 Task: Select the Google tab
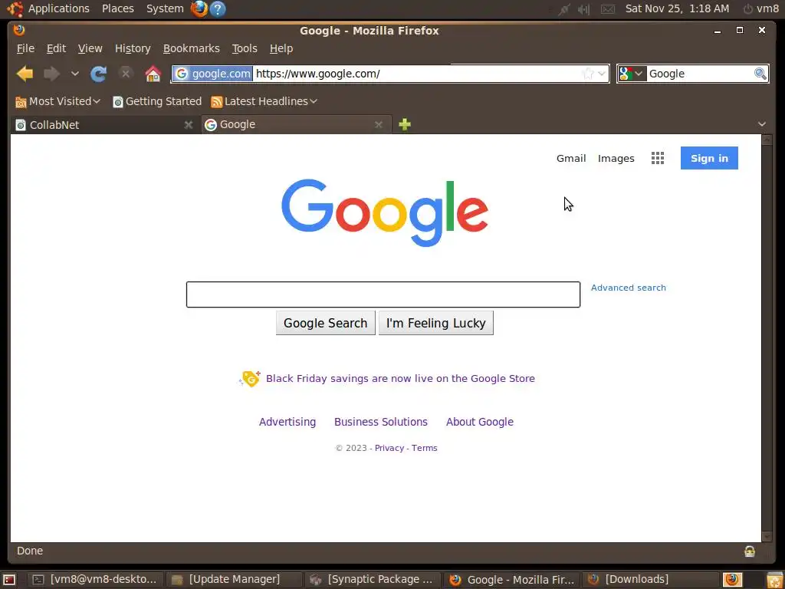[x=297, y=125]
